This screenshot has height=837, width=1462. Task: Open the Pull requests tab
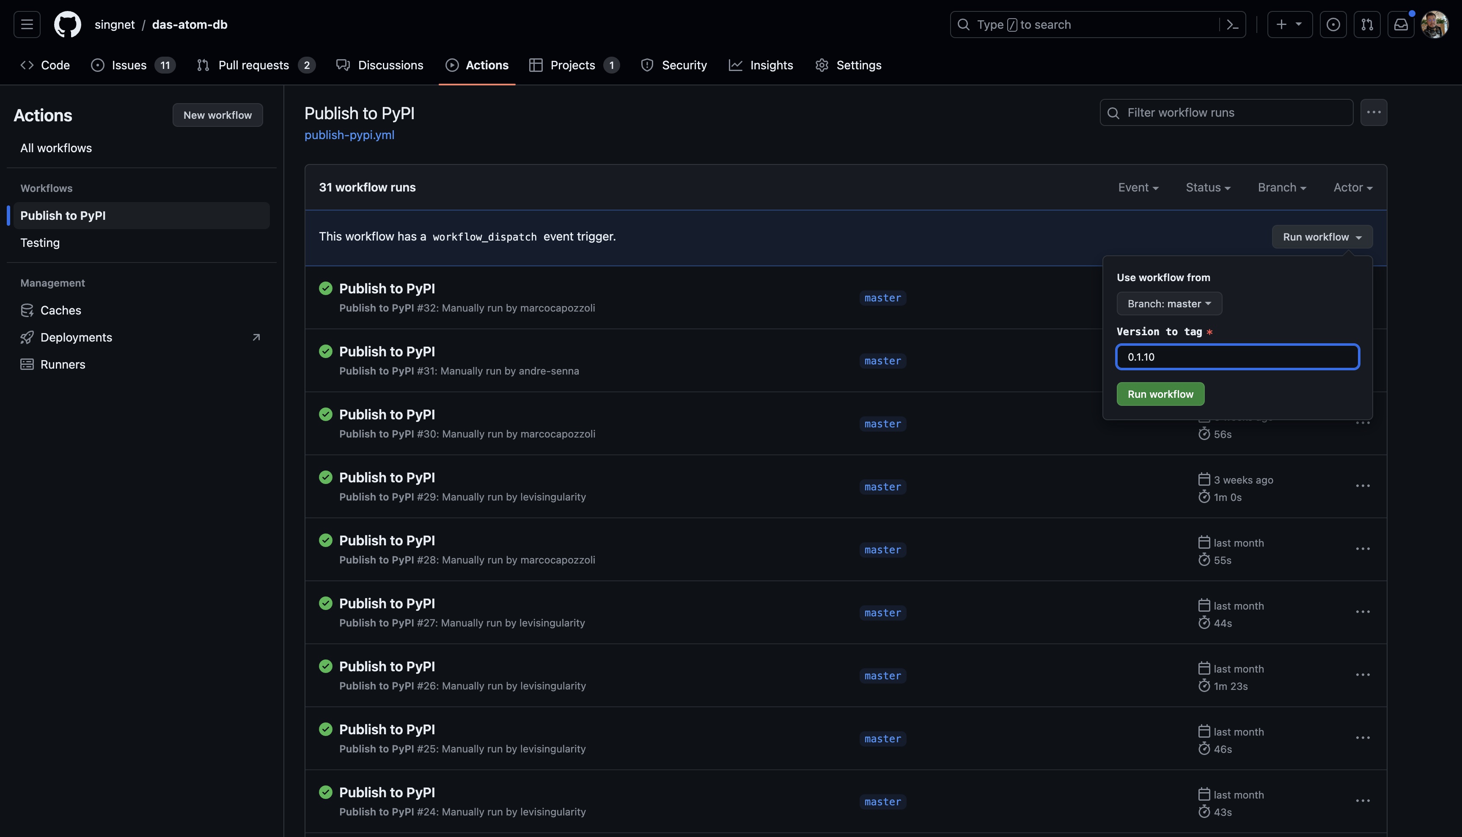pos(256,65)
